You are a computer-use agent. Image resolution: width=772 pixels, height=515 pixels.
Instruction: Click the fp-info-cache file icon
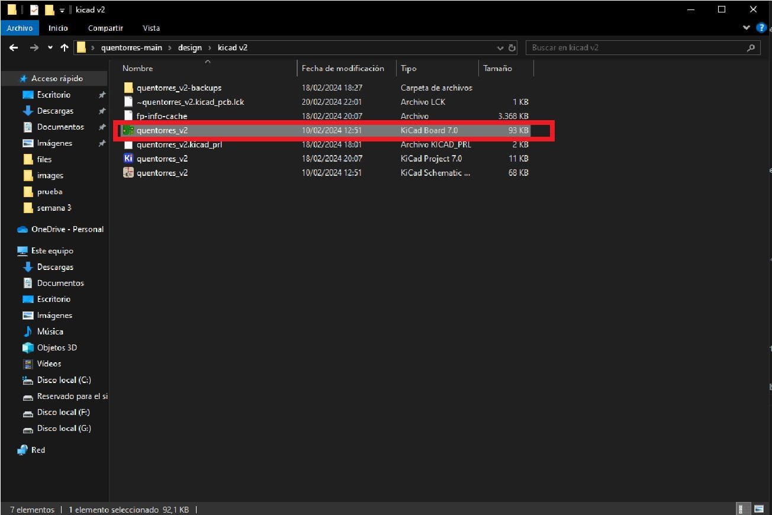click(128, 116)
